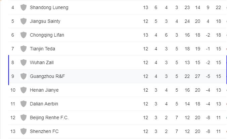Open the Shandong Luneng team link
Viewport: 227px width, 139px height.
pos(49,7)
